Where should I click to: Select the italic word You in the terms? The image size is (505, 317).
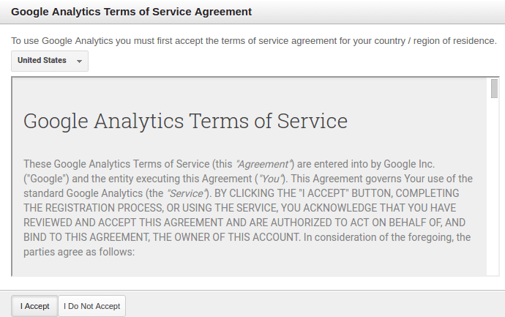271,179
